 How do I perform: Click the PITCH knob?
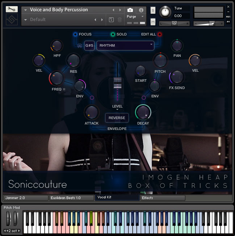point(160,60)
